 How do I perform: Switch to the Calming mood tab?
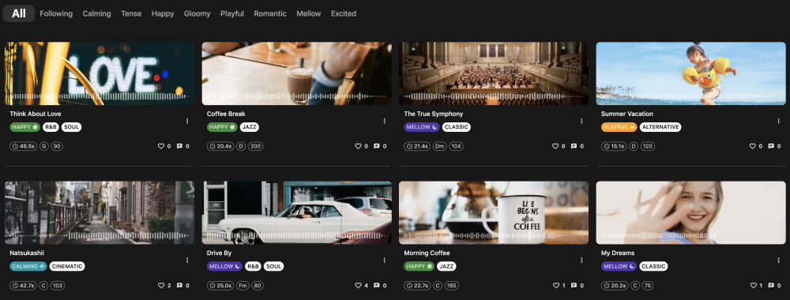[x=96, y=13]
